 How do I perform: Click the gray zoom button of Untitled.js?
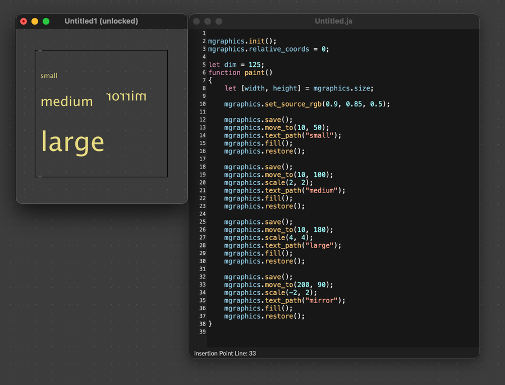coord(219,21)
